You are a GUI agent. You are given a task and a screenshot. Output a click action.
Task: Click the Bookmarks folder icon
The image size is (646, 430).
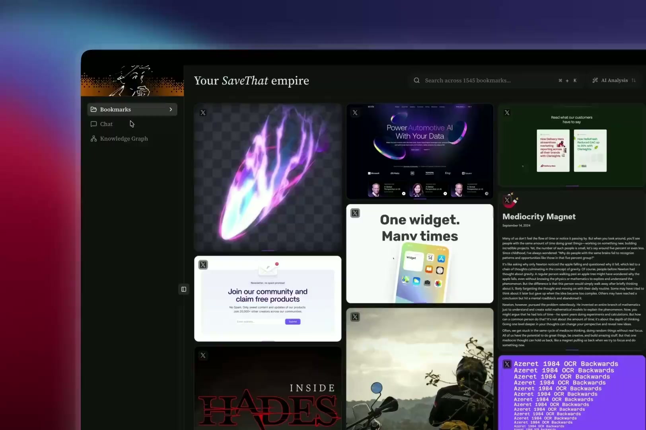[94, 109]
